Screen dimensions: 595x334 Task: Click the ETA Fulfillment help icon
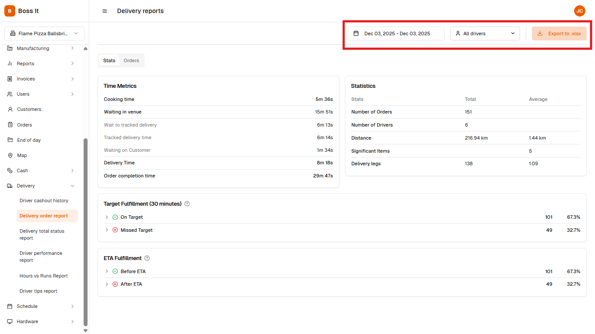[x=147, y=258]
